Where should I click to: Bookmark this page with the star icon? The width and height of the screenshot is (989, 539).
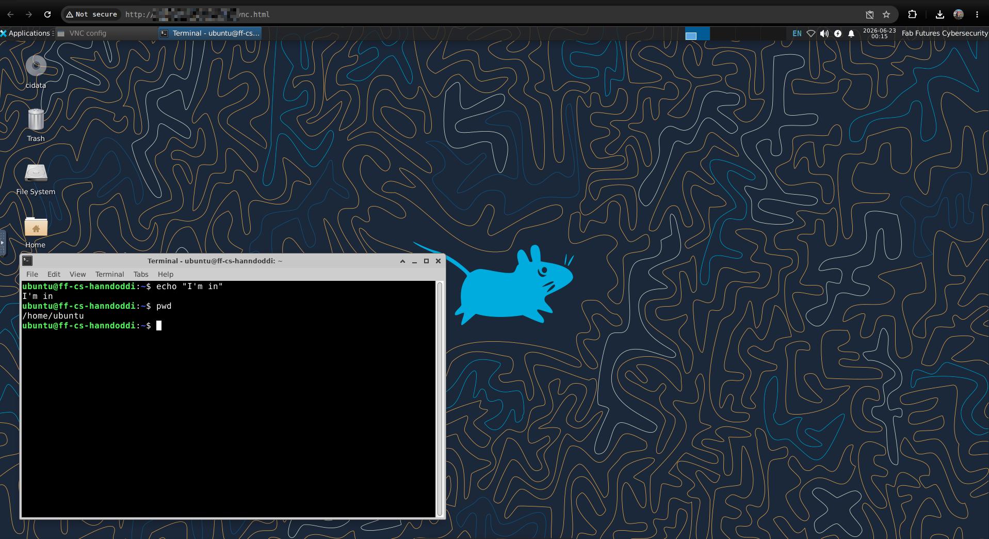click(886, 14)
